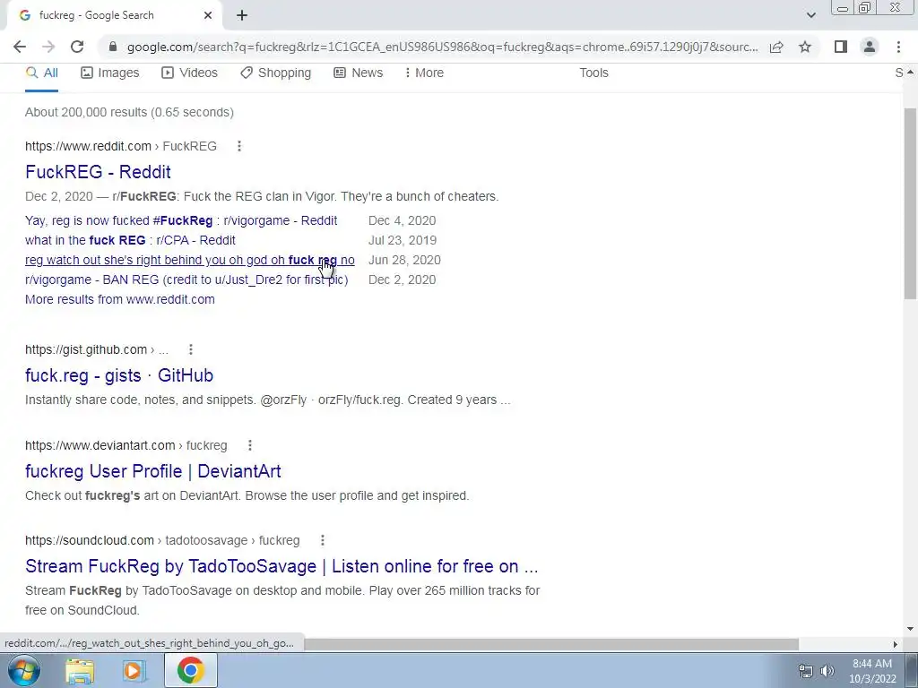Open 'reg watch out she's right behind you' link
Screen dimensions: 918x688
[190, 261]
